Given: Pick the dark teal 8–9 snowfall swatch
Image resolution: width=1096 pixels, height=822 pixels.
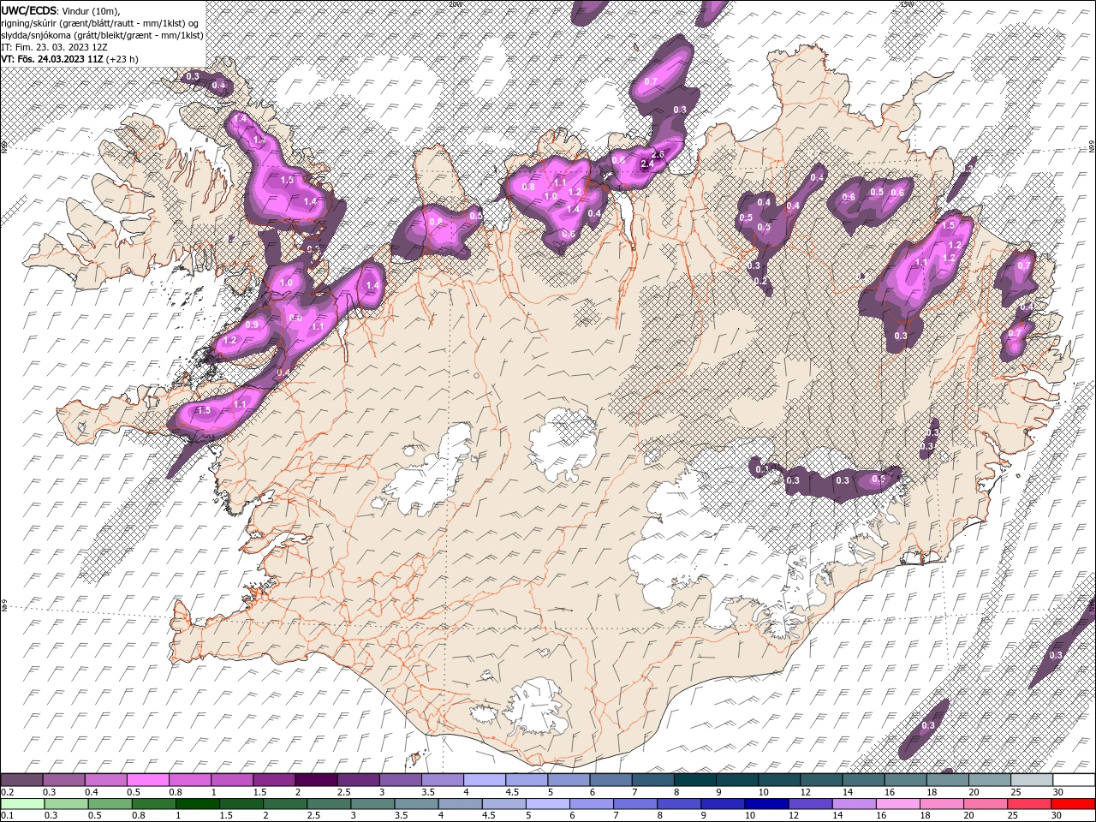Looking at the screenshot, I should [694, 780].
